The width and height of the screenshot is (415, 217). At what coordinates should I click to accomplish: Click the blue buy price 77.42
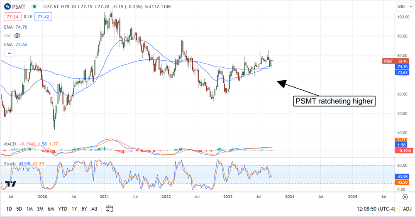tap(43, 17)
